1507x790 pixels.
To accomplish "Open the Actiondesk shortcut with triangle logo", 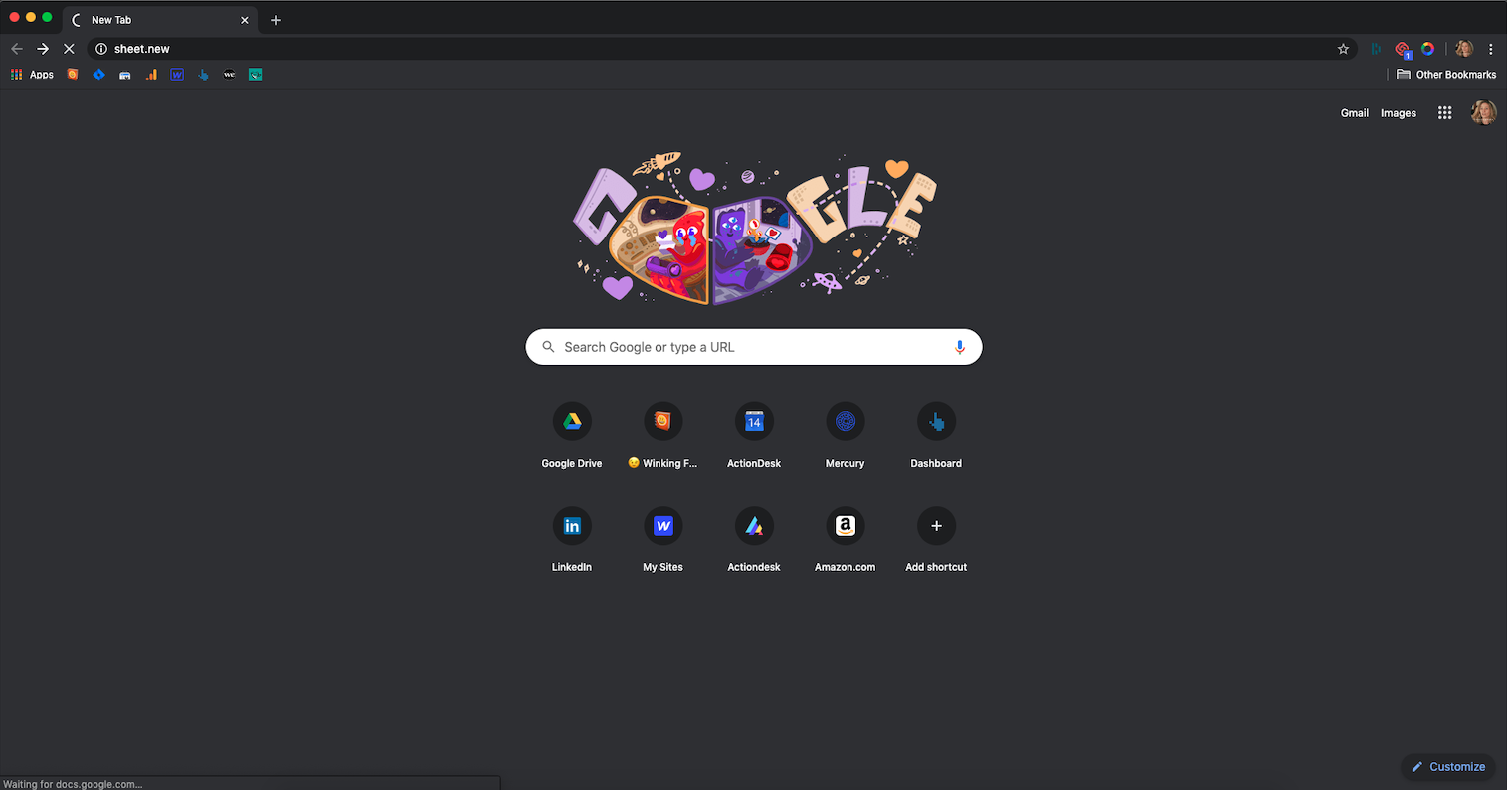I will (x=754, y=539).
